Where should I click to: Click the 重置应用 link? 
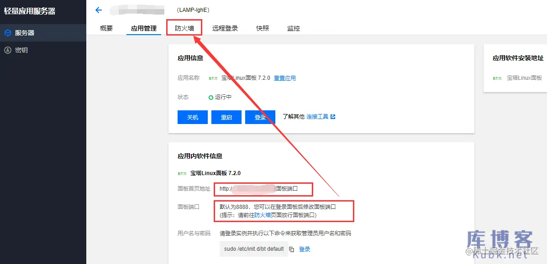click(x=284, y=78)
